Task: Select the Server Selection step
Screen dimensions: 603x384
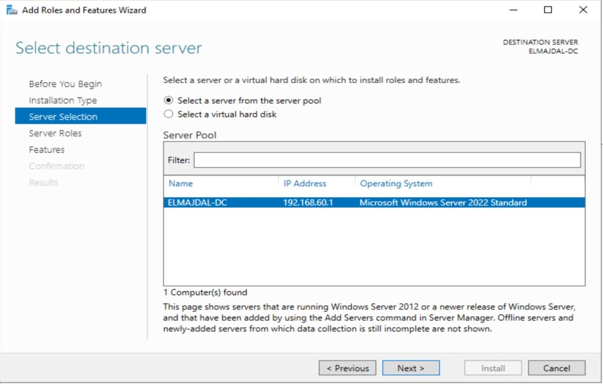Action: [x=63, y=116]
